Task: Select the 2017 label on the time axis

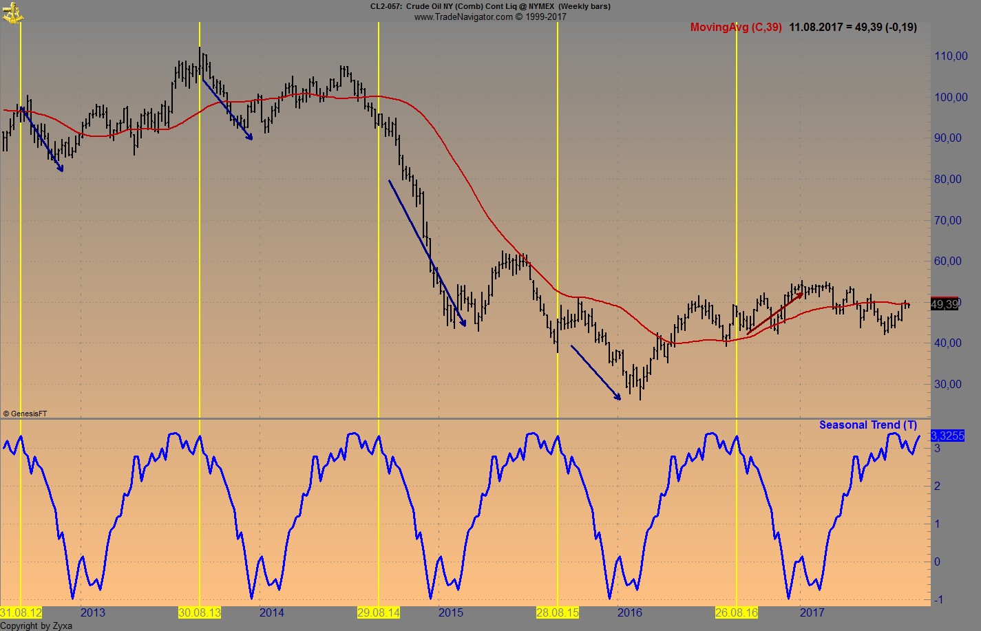Action: click(x=811, y=611)
